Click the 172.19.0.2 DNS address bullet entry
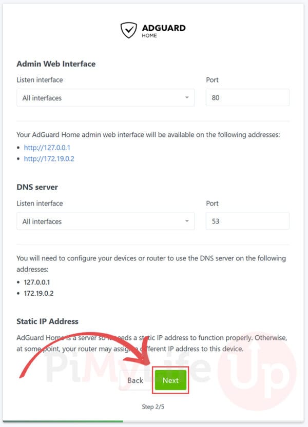 37,293
